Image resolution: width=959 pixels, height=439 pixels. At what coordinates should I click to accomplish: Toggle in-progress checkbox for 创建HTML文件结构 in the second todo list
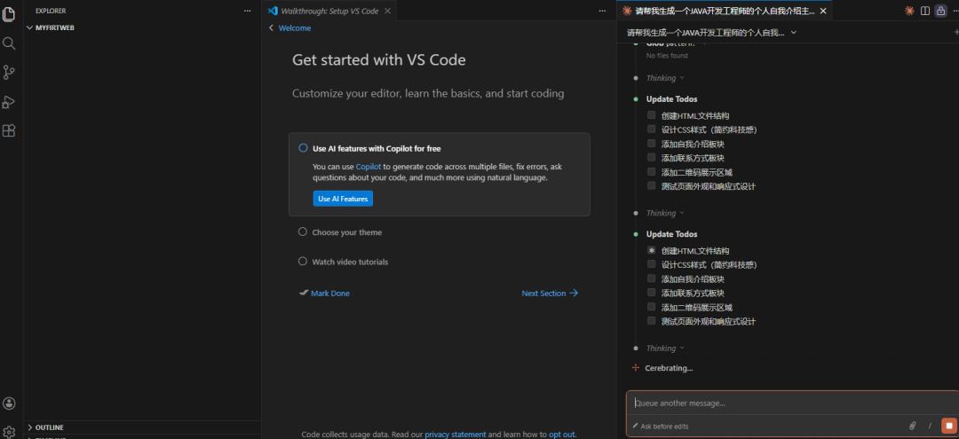point(652,250)
